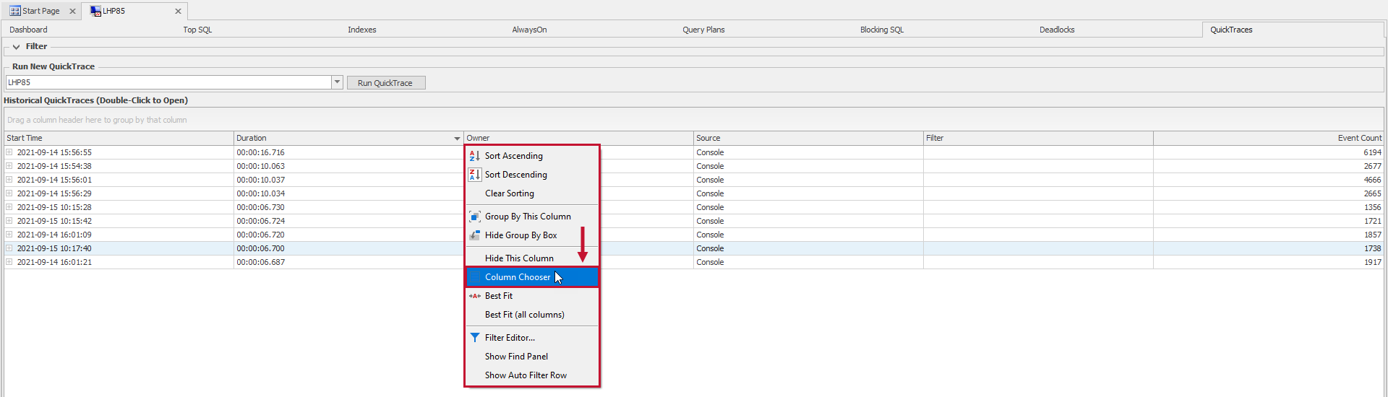Click Source column header
Screen dimensions: 1388x397
pyautogui.click(x=808, y=138)
